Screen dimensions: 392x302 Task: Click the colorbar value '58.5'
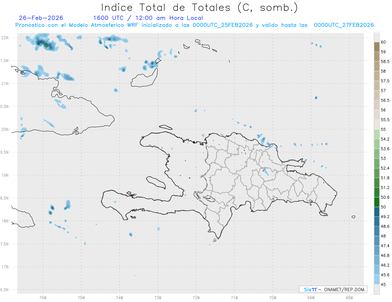[x=385, y=61]
